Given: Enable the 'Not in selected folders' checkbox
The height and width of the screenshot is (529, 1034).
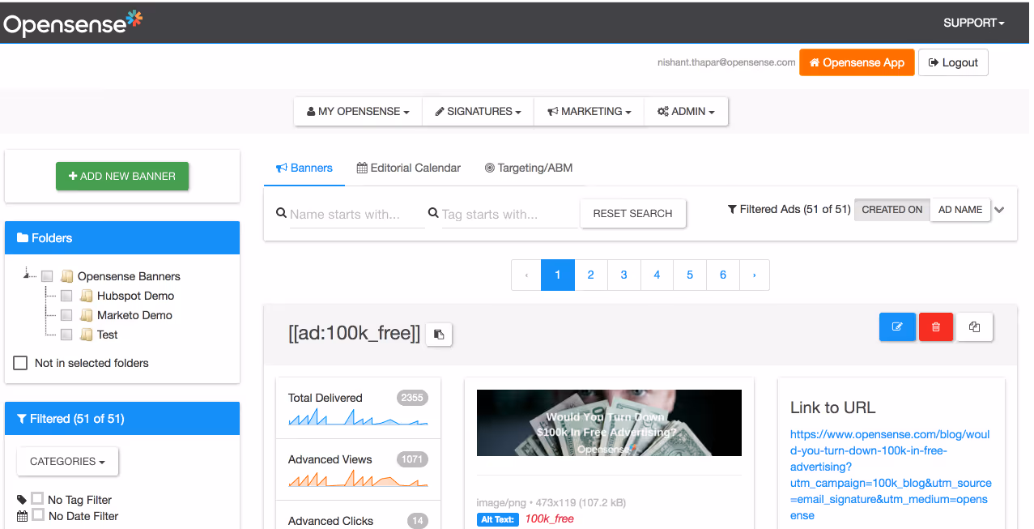Looking at the screenshot, I should (x=19, y=363).
